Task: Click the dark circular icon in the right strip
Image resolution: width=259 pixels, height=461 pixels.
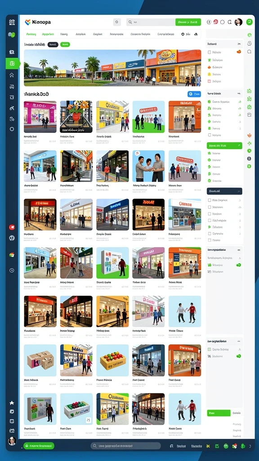Action: tap(249, 158)
